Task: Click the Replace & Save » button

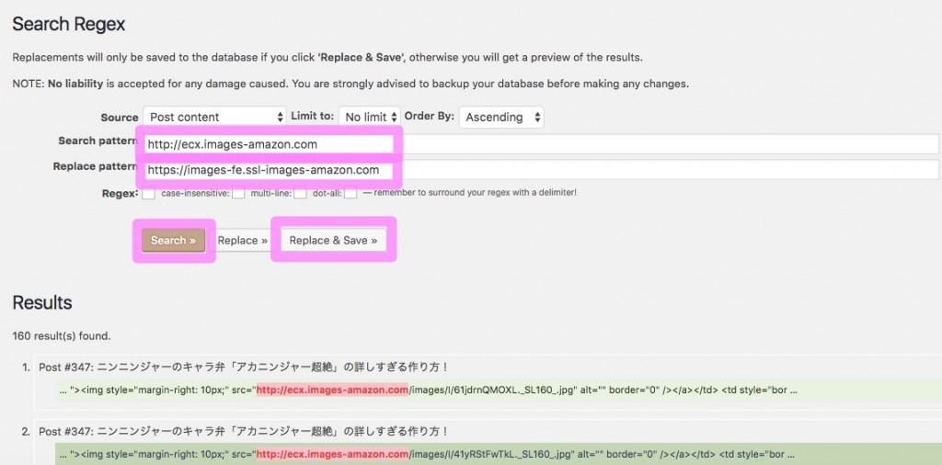Action: 333,240
